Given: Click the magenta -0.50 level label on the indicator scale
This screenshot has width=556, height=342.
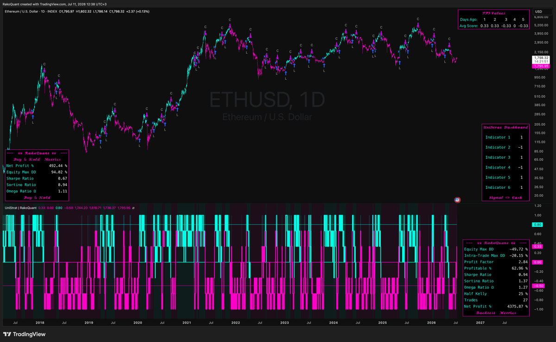Looking at the screenshot, I should tap(538, 286).
